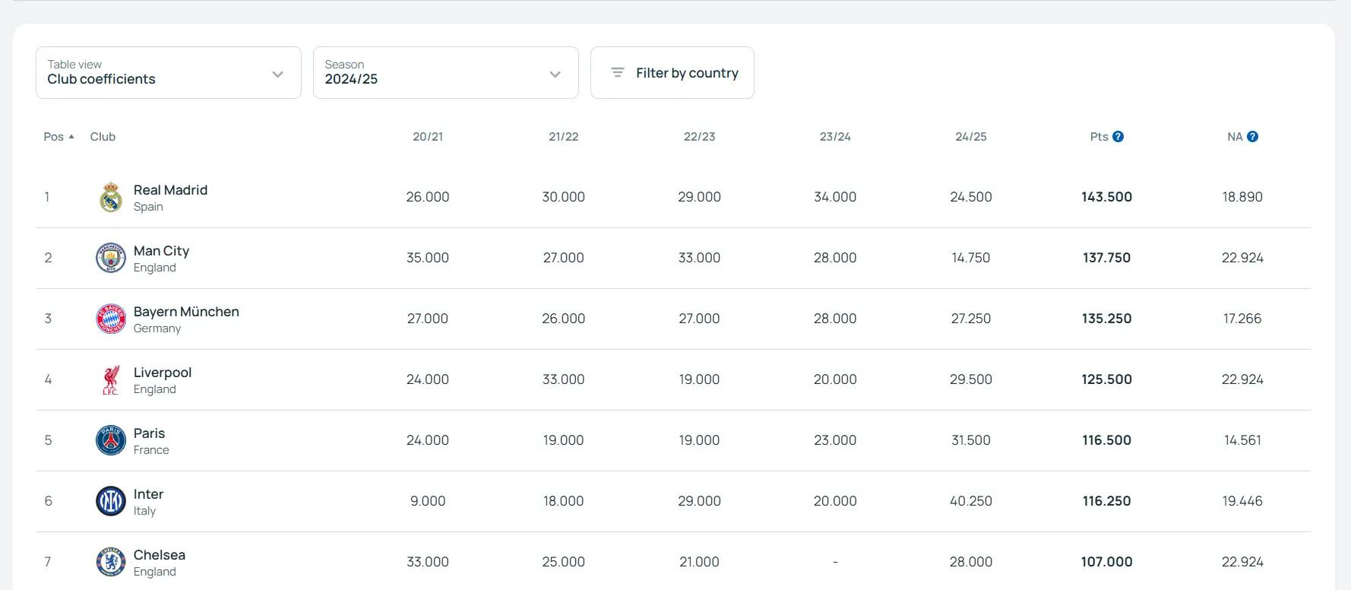The width and height of the screenshot is (1351, 590).
Task: Click Man City's 24/25 value 14.750
Action: [x=971, y=258]
